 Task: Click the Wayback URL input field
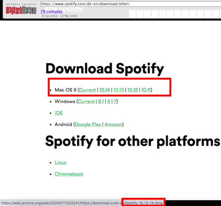131,4
